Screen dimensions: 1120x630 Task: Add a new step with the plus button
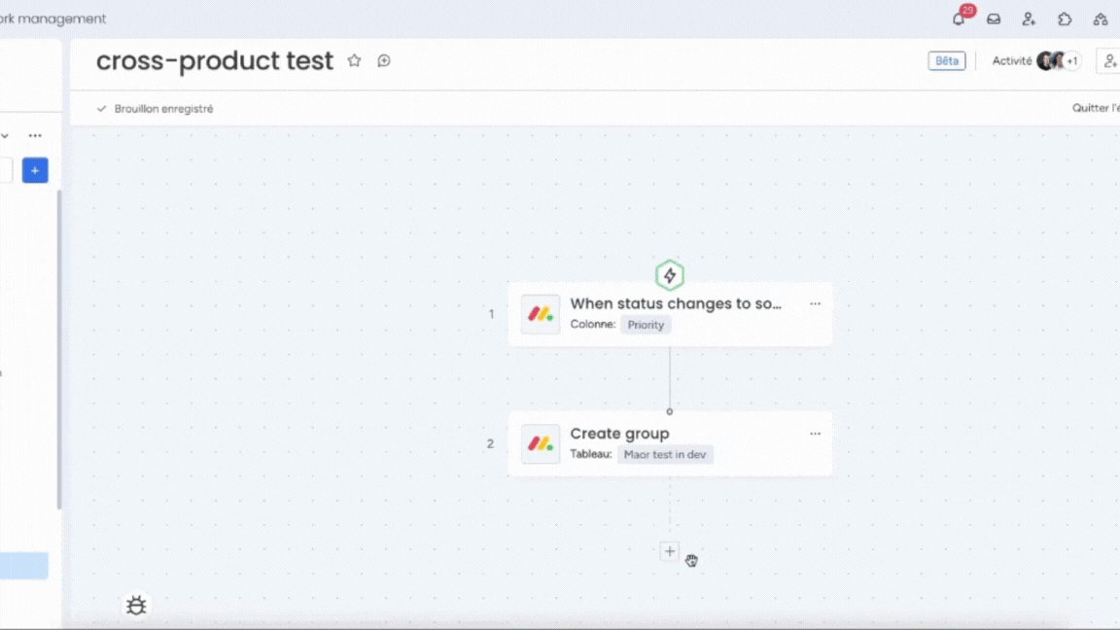point(669,551)
